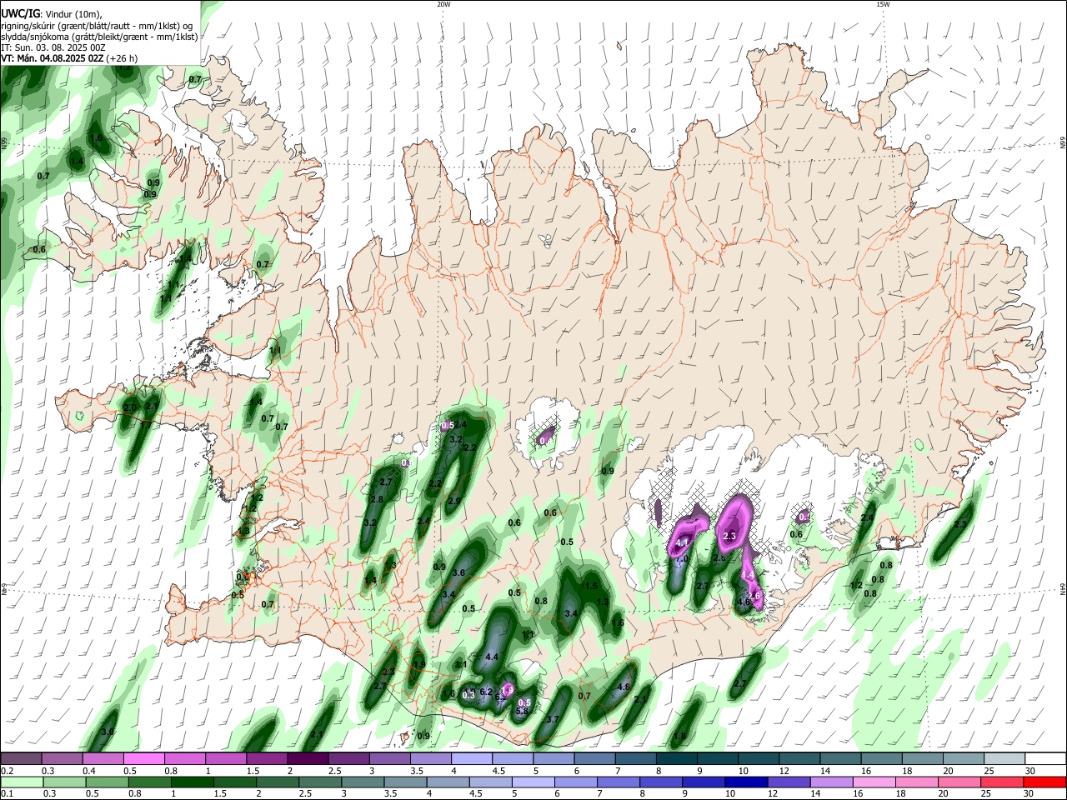Click the '2.9' precipitation value
Image resolution: width=1067 pixels, height=800 pixels.
454,502
